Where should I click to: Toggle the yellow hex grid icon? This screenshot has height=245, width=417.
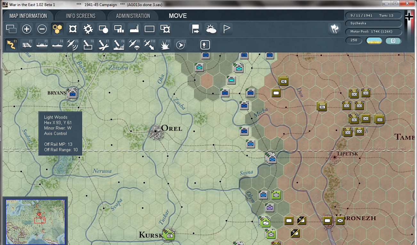[x=57, y=29]
